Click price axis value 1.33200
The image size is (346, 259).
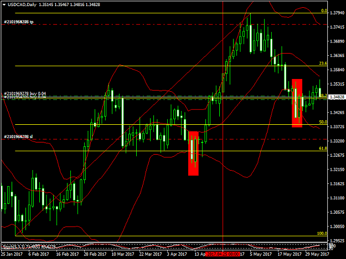(x=337, y=141)
